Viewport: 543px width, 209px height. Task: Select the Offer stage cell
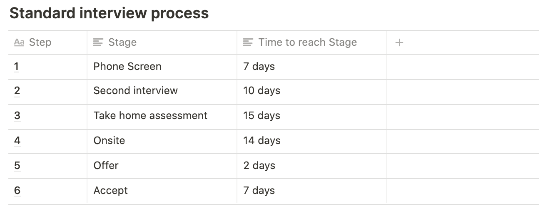click(x=162, y=166)
